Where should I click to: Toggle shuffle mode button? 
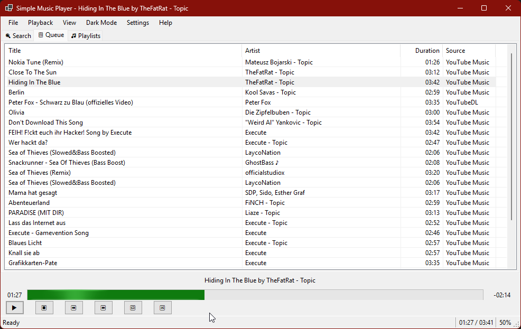pos(162,308)
